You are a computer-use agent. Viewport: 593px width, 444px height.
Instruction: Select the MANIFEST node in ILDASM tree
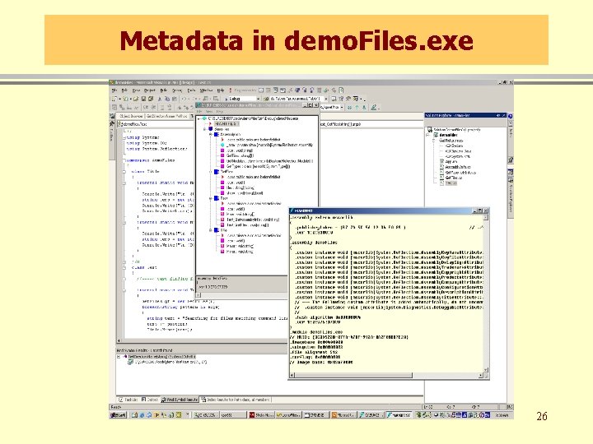point(226,124)
